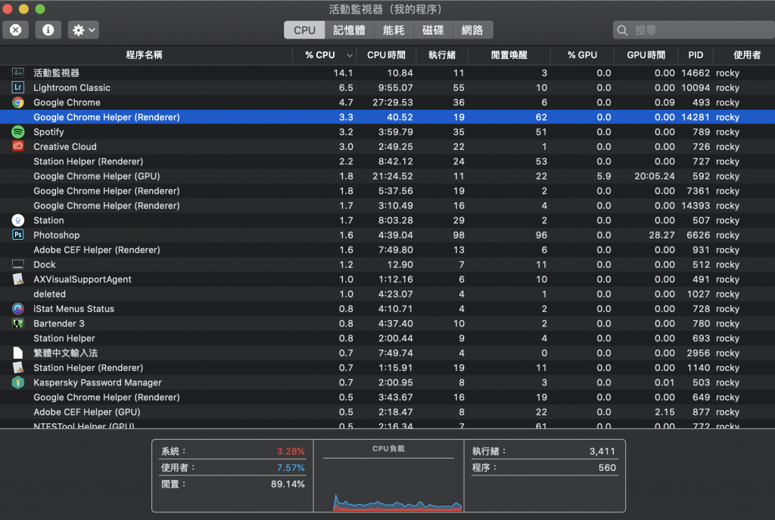Image resolution: width=775 pixels, height=520 pixels.
Task: Click the Google Chrome app icon
Action: click(x=18, y=102)
